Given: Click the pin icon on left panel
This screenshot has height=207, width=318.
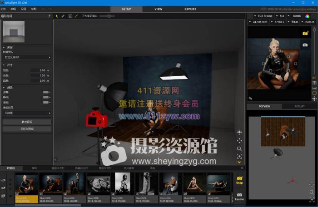Looking at the screenshot, I should click(49, 16).
